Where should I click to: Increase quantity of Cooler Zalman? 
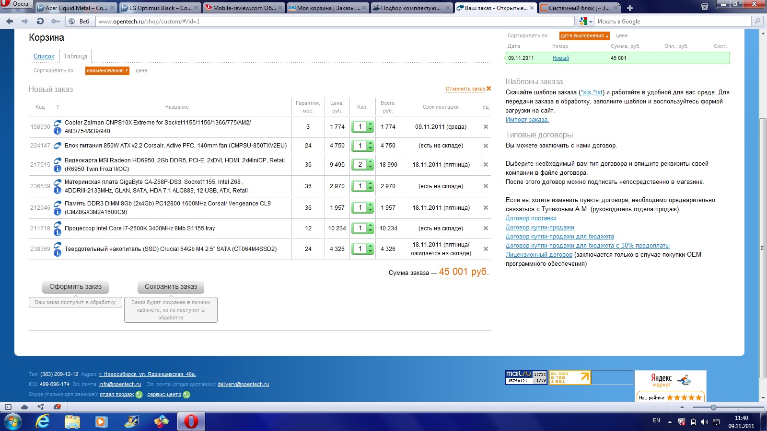(370, 125)
